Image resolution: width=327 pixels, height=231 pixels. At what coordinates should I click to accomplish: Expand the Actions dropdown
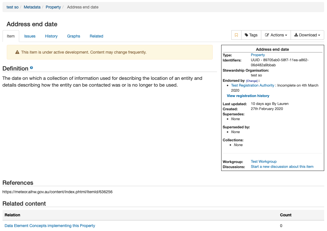click(276, 35)
